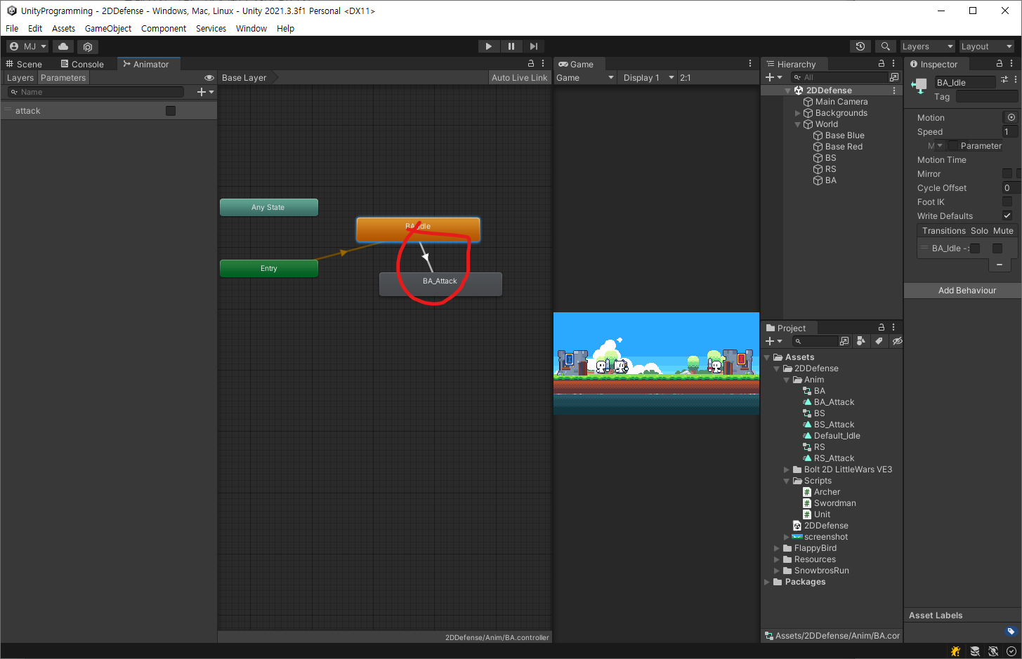
Task: Open the Display 1 dropdown
Action: coord(648,78)
